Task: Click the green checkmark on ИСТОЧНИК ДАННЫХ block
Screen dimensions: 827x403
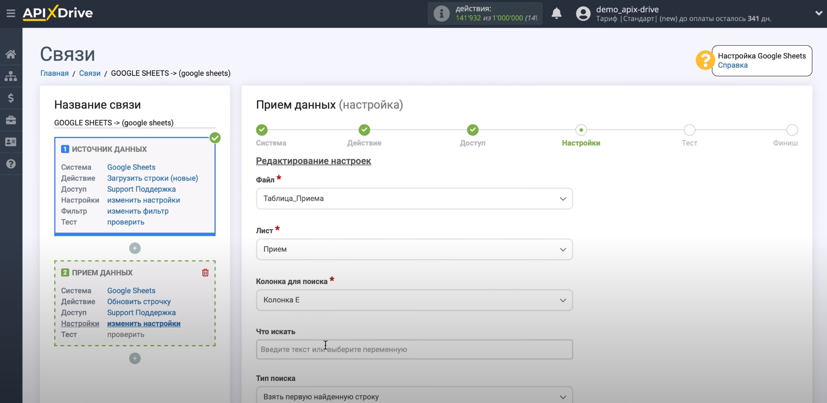Action: pyautogui.click(x=215, y=138)
